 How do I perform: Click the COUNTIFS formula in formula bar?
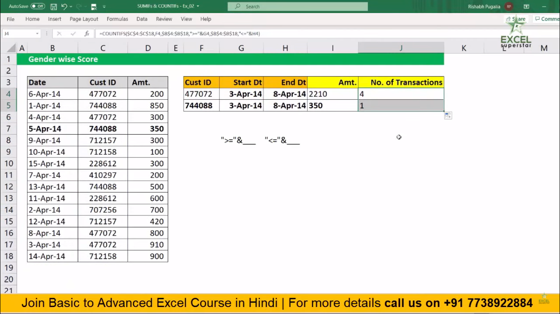click(x=180, y=34)
